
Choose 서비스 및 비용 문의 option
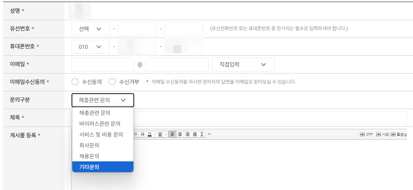[x=103, y=134]
